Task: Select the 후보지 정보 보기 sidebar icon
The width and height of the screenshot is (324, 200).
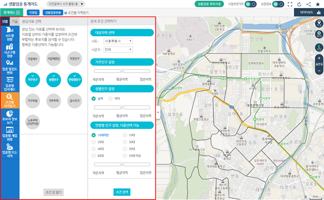Action: (x=10, y=117)
